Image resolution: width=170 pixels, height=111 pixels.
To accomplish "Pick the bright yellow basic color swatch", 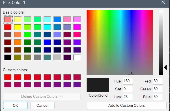I will [x=18, y=27].
